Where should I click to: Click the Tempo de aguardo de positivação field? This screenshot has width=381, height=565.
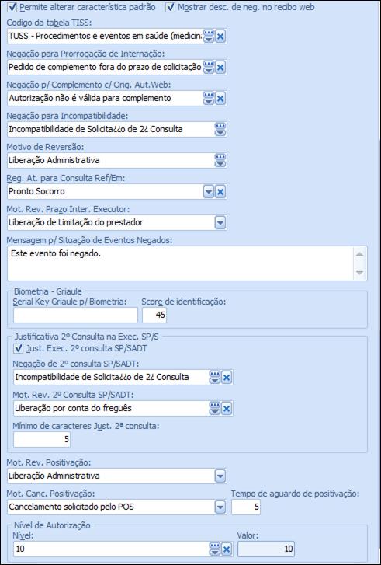pyautogui.click(x=246, y=507)
